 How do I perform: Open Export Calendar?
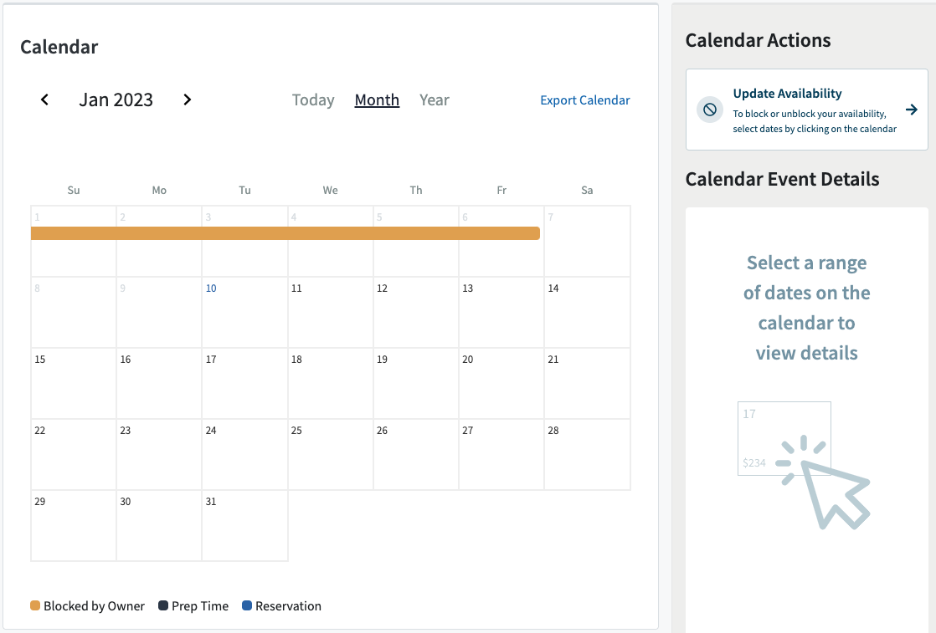pyautogui.click(x=584, y=100)
